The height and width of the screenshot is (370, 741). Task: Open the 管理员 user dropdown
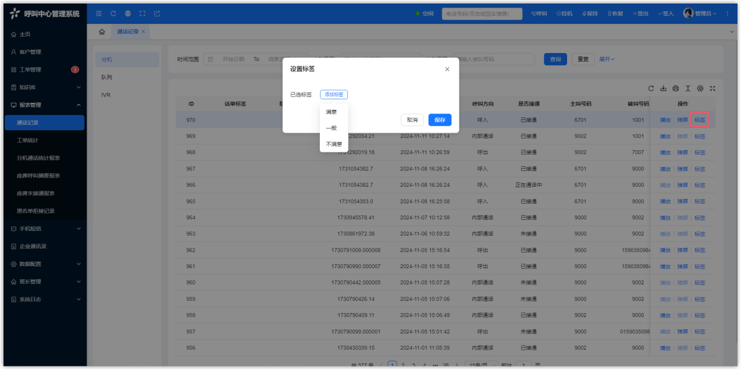point(700,13)
